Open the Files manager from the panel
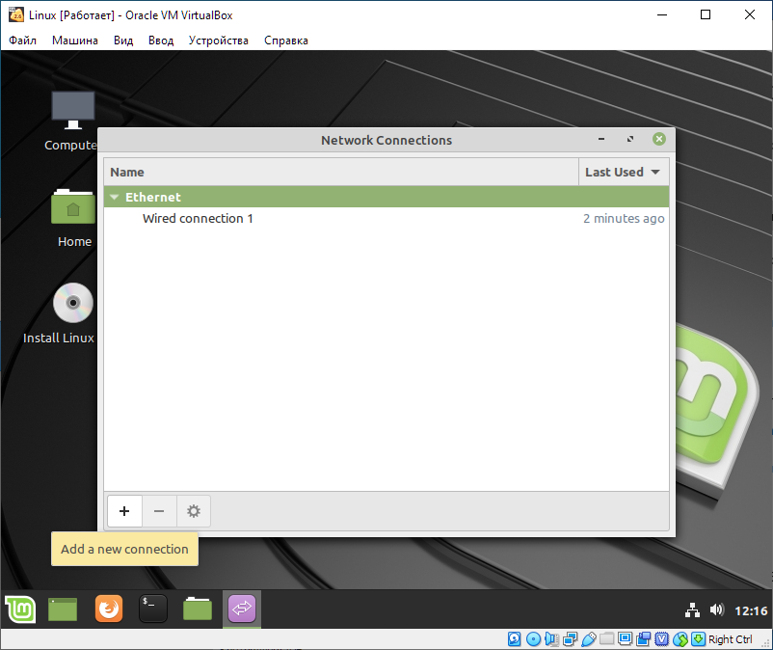Image resolution: width=773 pixels, height=650 pixels. point(198,609)
